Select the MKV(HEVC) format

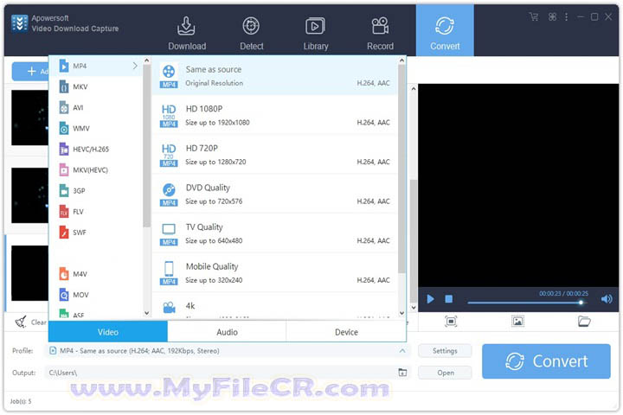(x=95, y=170)
